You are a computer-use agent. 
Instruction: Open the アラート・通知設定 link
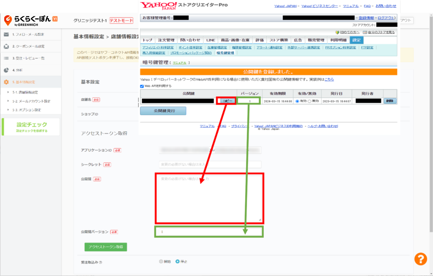click(269, 47)
